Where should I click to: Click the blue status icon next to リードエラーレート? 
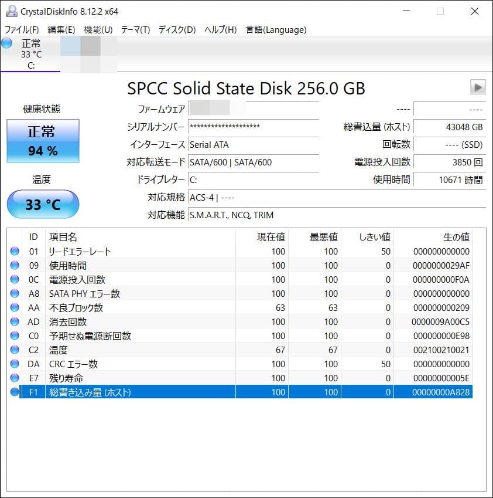coord(15,251)
